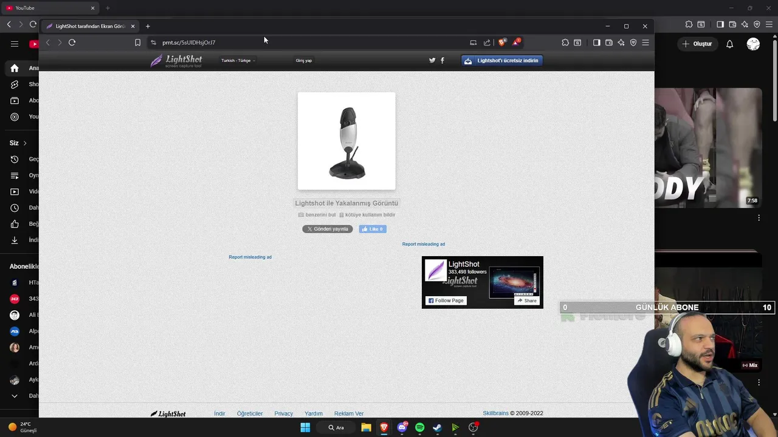Screen dimensions: 778x437
Task: Open Giriş yap login link
Action: pos(304,61)
